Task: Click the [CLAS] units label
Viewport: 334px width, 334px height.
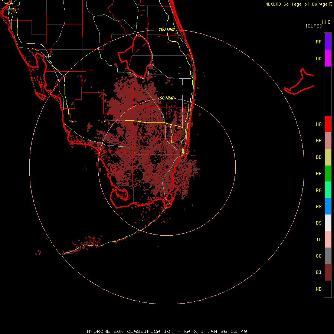Action: (x=314, y=26)
